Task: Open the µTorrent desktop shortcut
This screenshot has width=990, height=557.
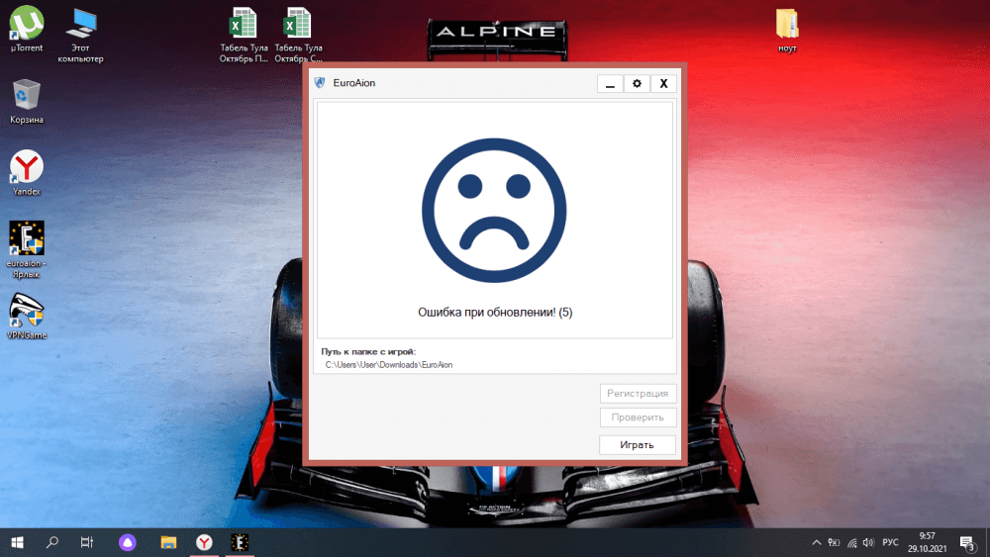Action: tap(27, 23)
